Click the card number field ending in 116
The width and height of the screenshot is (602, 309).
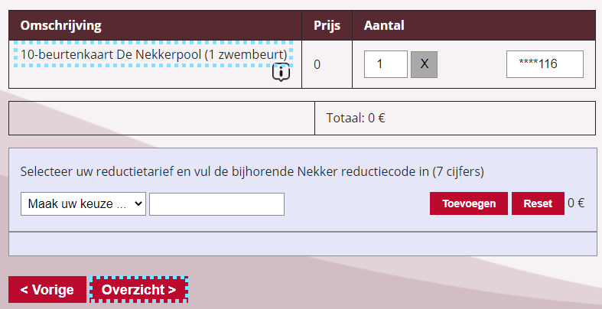pyautogui.click(x=545, y=64)
